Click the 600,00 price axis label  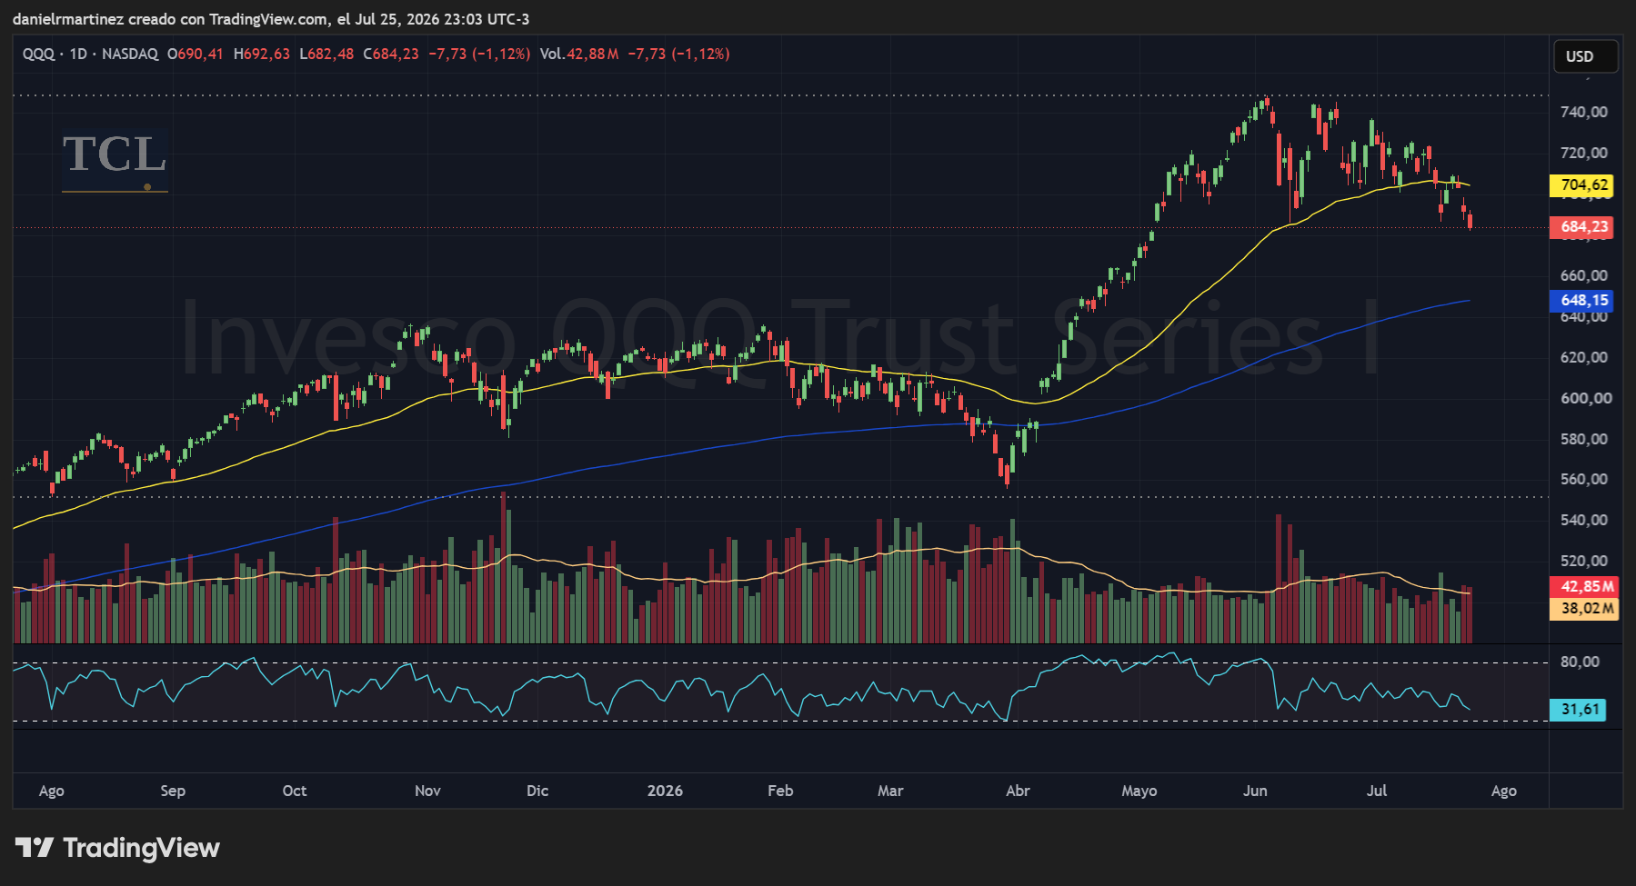pyautogui.click(x=1586, y=398)
